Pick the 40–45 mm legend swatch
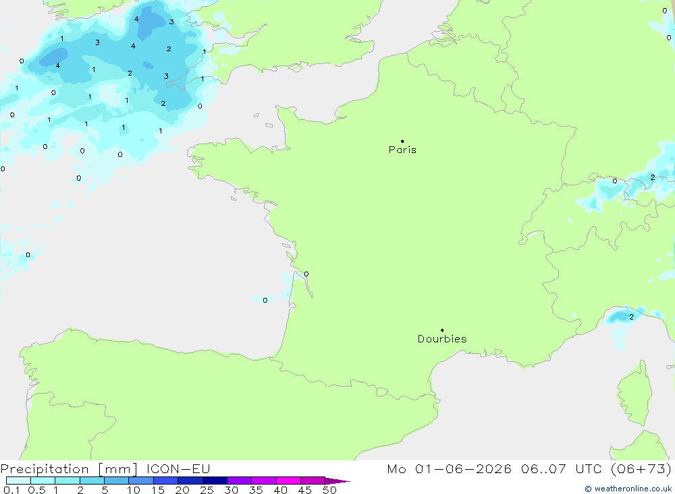The width and height of the screenshot is (675, 494). [x=288, y=481]
